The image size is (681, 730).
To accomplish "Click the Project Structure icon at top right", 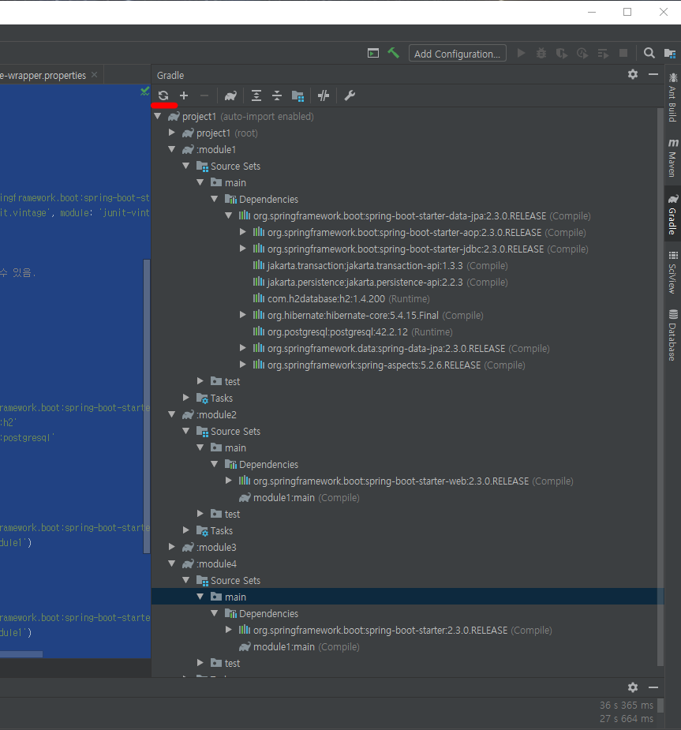I will coord(670,54).
